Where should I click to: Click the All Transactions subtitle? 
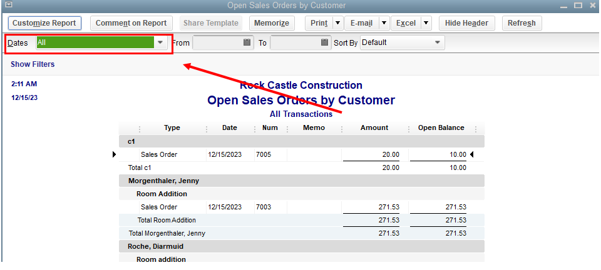click(301, 114)
